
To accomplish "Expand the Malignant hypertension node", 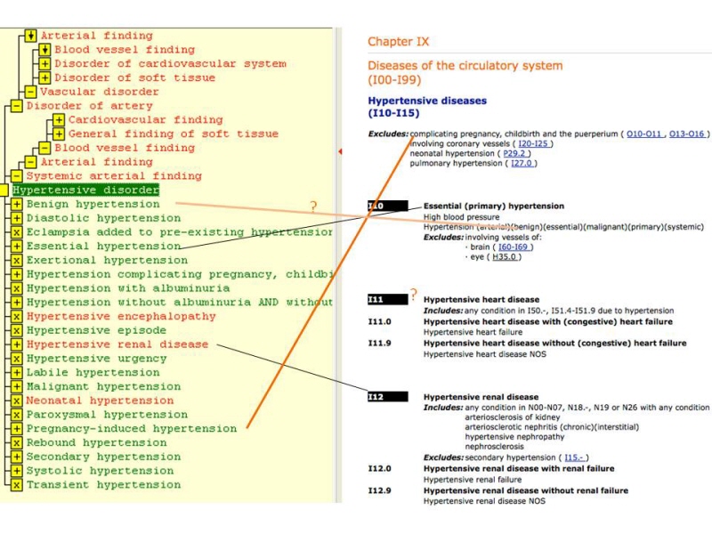I will point(16,387).
